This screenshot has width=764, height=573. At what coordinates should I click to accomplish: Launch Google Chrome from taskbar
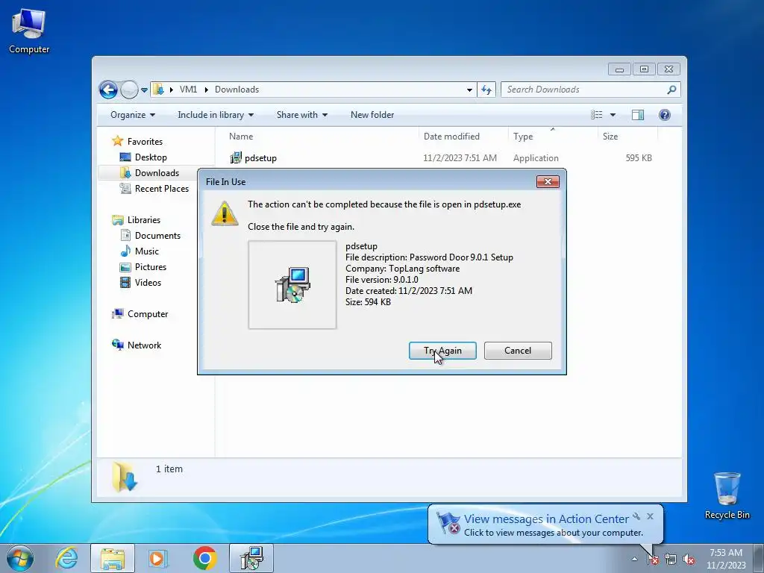[204, 558]
